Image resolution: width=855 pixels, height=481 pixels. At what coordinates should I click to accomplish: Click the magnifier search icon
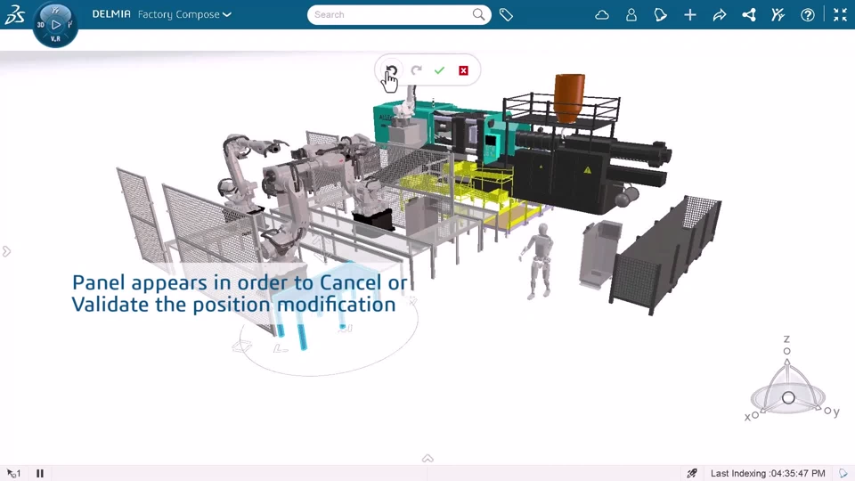tap(479, 15)
